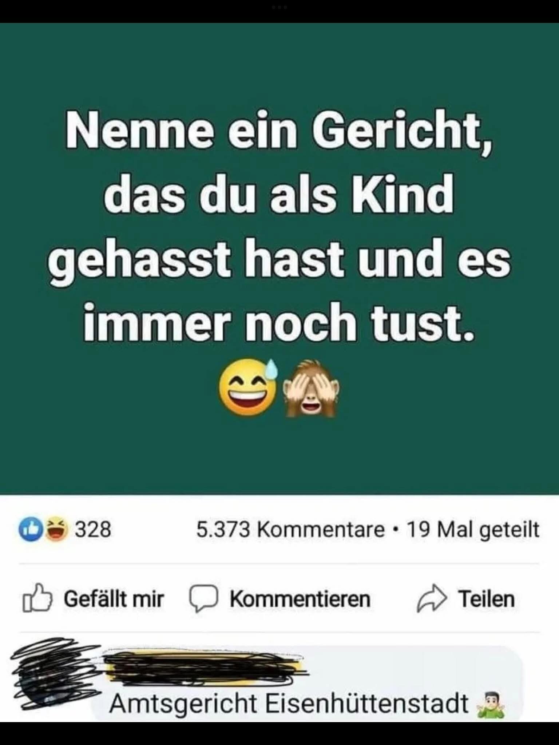Click the see-no-evil monkey emoji
Image resolution: width=559 pixels, height=745 pixels.
tap(311, 388)
